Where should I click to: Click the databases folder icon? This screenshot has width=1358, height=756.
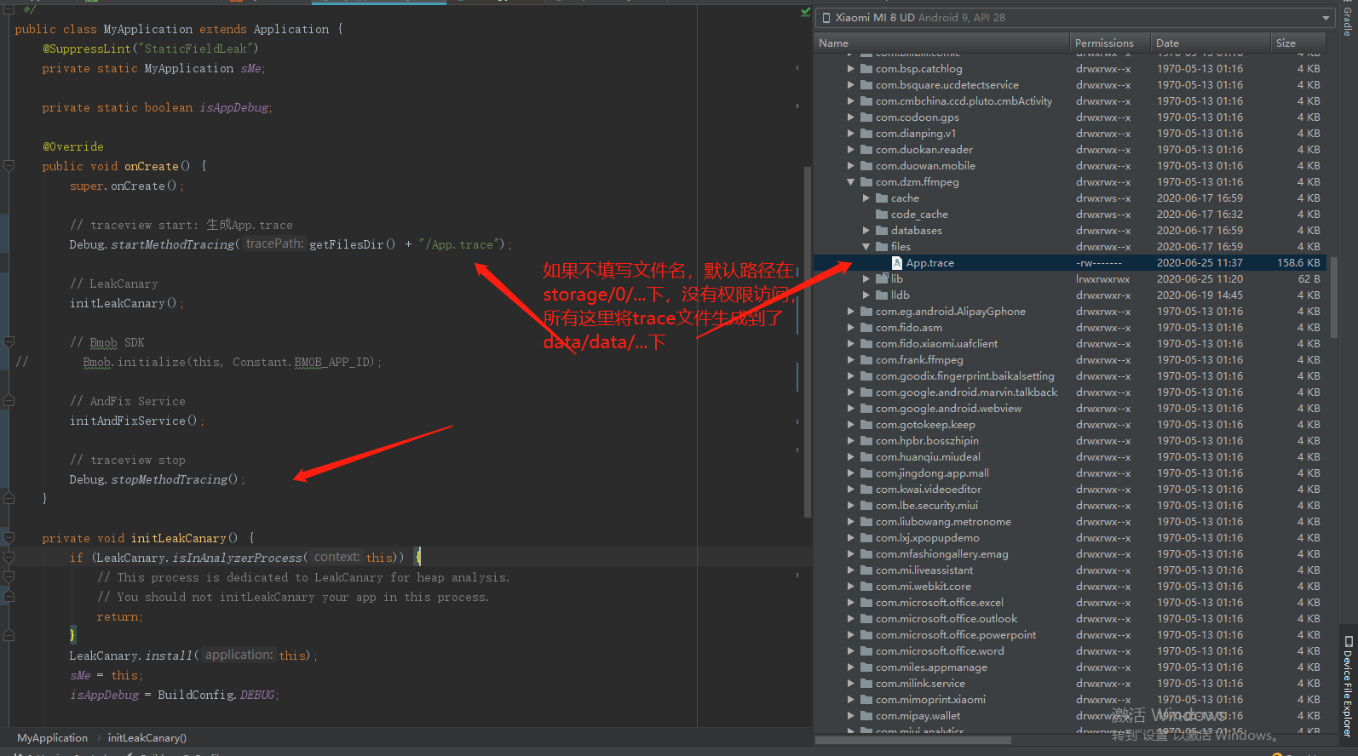click(x=882, y=231)
